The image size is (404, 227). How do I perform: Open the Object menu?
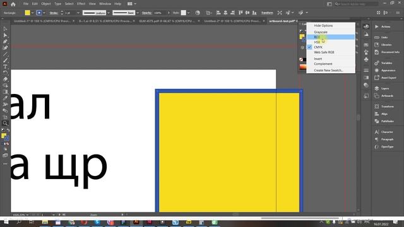[x=46, y=4]
